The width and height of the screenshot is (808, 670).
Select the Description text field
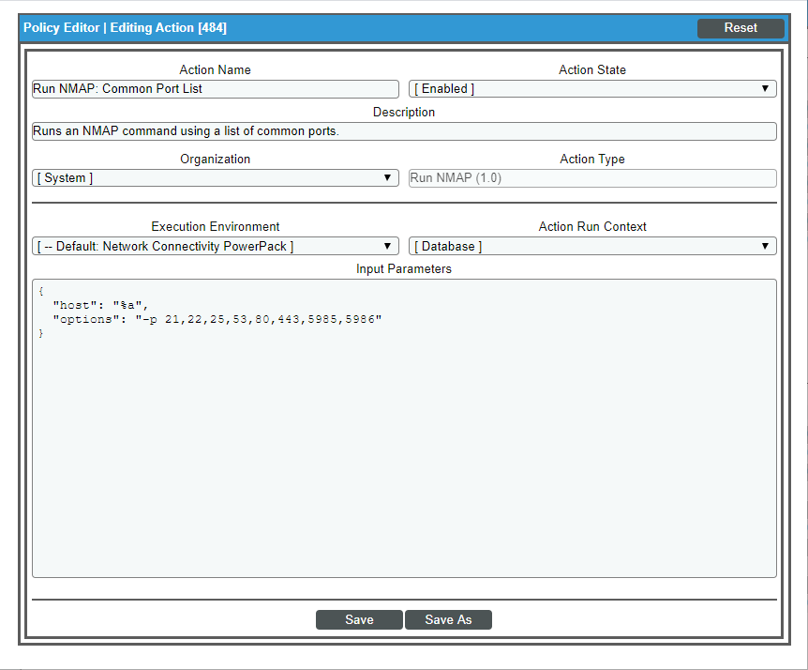404,130
